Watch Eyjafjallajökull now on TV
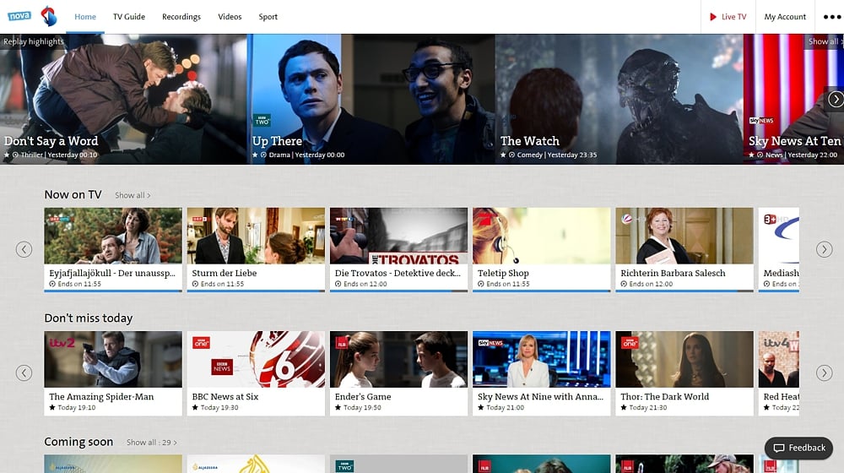844x473 pixels. coord(113,236)
